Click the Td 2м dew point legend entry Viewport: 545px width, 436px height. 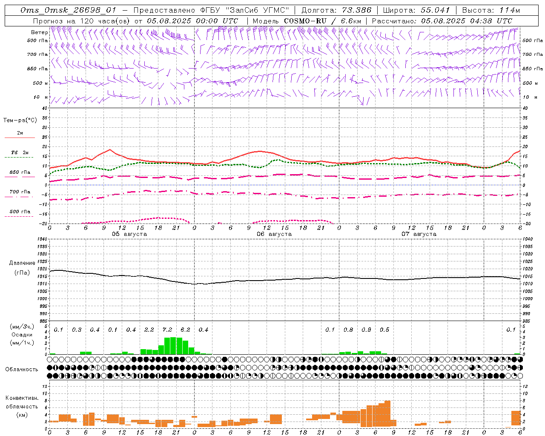(x=20, y=154)
